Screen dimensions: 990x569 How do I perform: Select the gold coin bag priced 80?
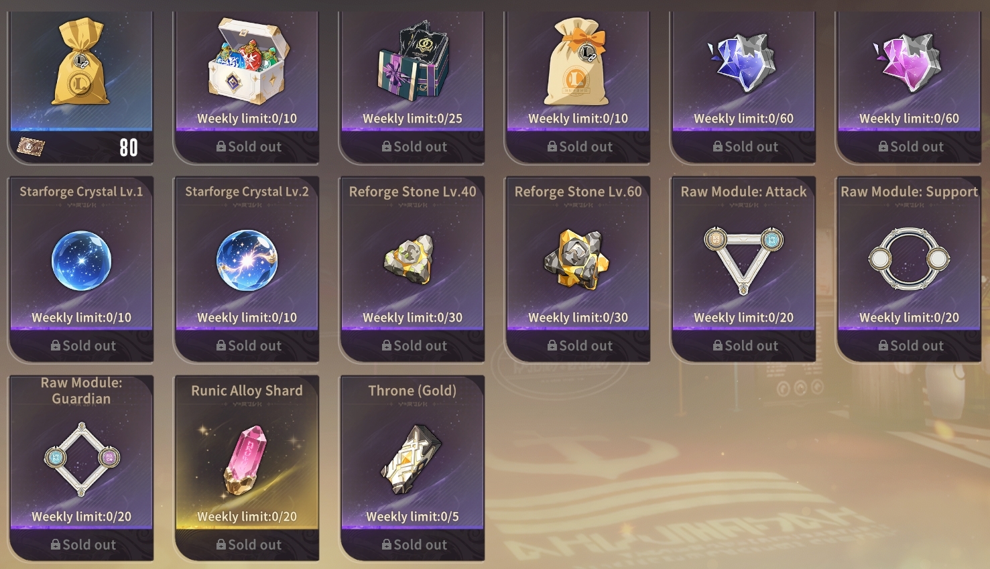(x=80, y=62)
